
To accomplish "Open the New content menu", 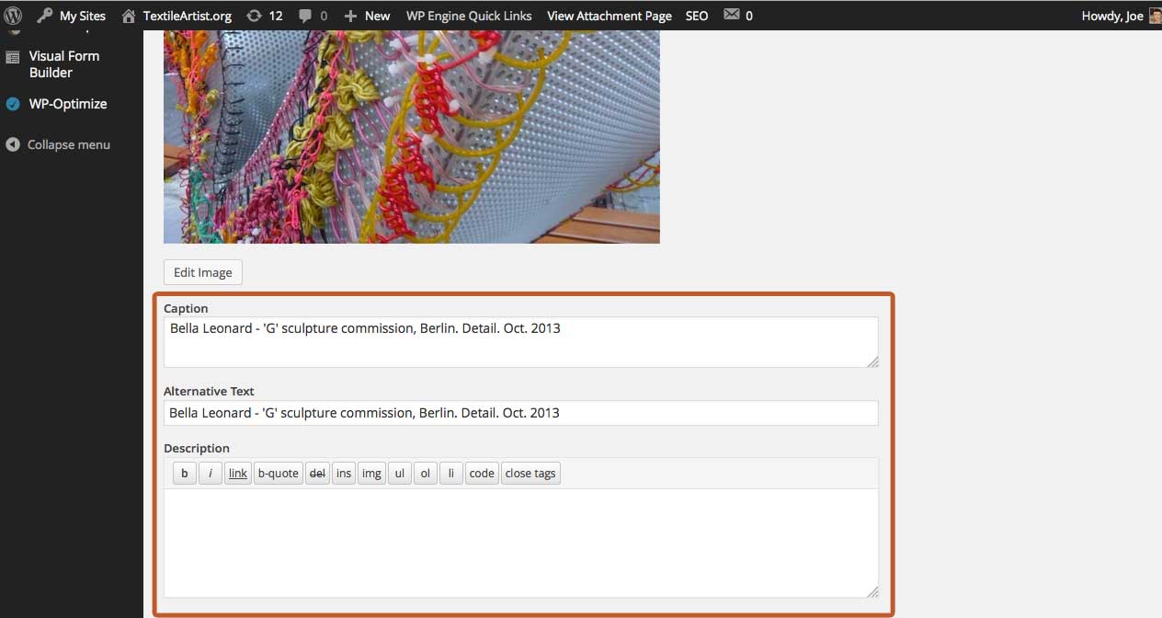I will pyautogui.click(x=367, y=16).
